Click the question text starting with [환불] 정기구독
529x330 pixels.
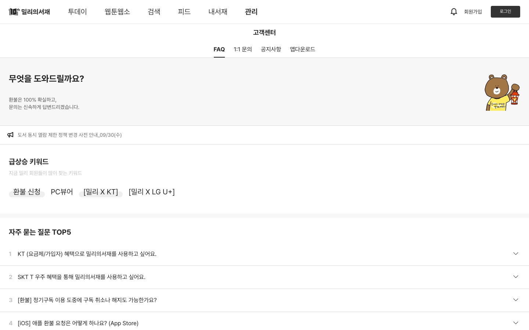(x=87, y=300)
